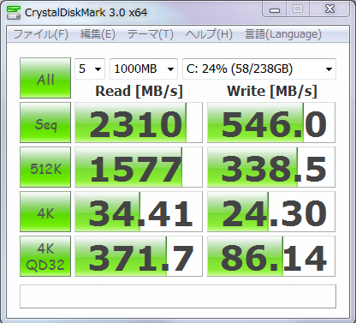Click the CrystalDiskMark app icon in title bar
The image size is (356, 323).
[x=14, y=12]
